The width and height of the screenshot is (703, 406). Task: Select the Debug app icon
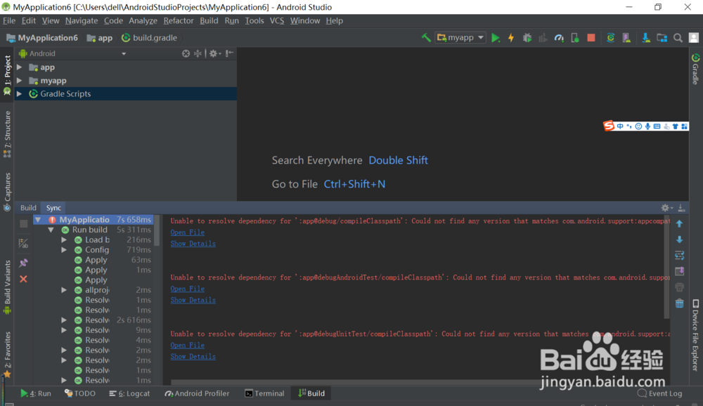pyautogui.click(x=527, y=37)
